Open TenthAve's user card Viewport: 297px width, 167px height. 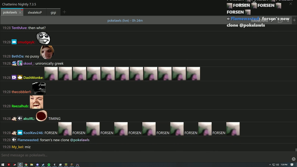pos(19,28)
